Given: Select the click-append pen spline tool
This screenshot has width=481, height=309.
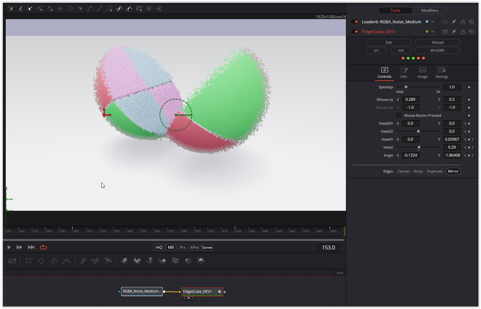Looking at the screenshot, I should click(11, 9).
